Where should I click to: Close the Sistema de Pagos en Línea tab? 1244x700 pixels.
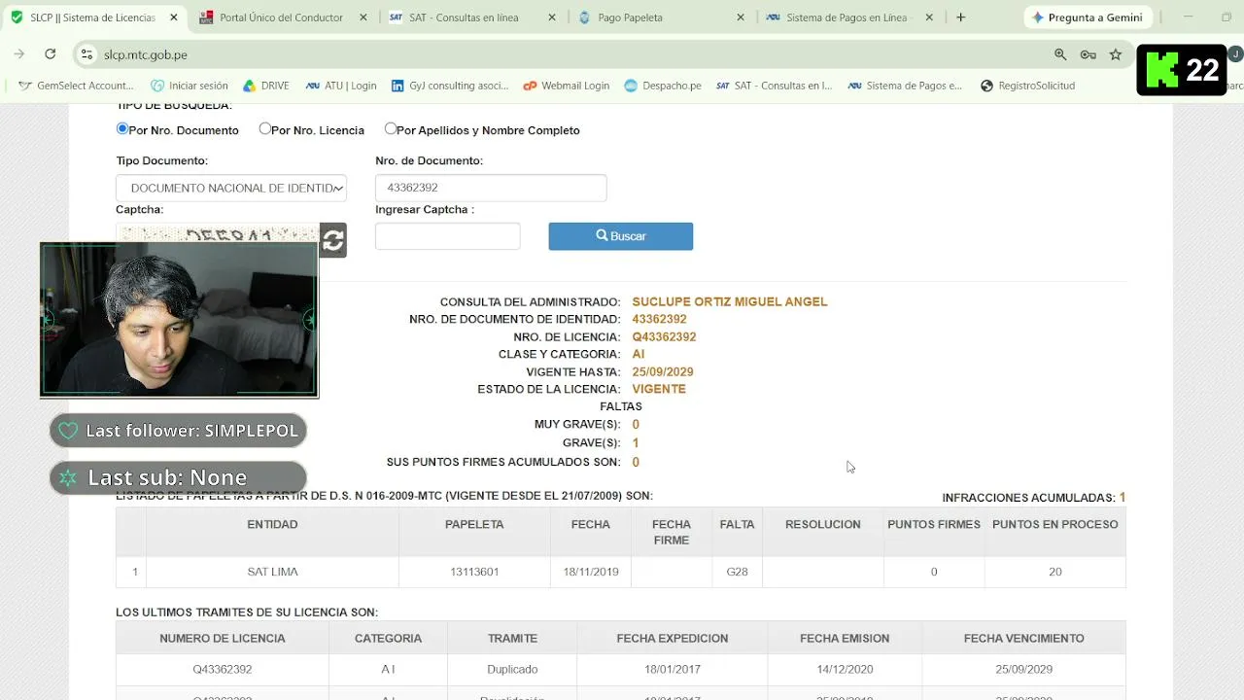tap(929, 17)
